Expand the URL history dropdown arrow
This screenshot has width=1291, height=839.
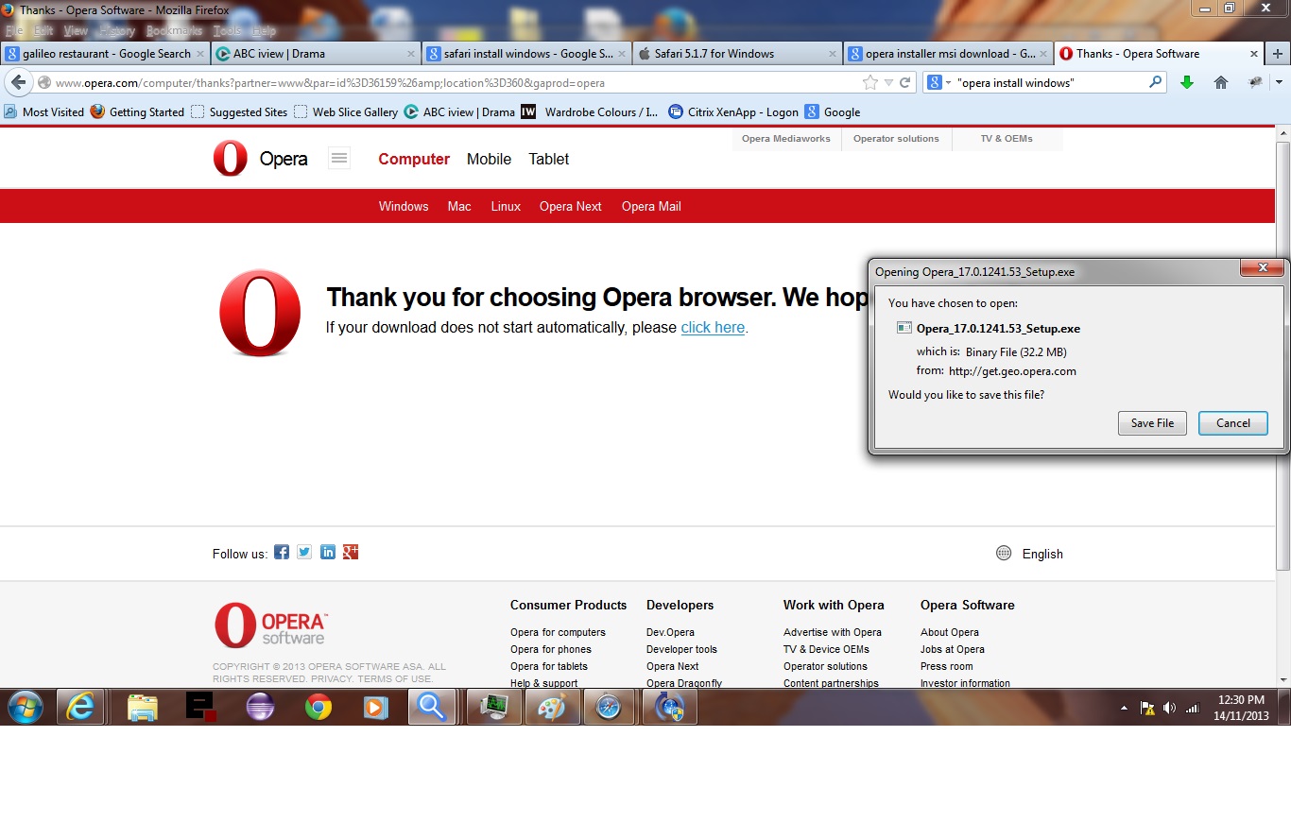pos(888,82)
